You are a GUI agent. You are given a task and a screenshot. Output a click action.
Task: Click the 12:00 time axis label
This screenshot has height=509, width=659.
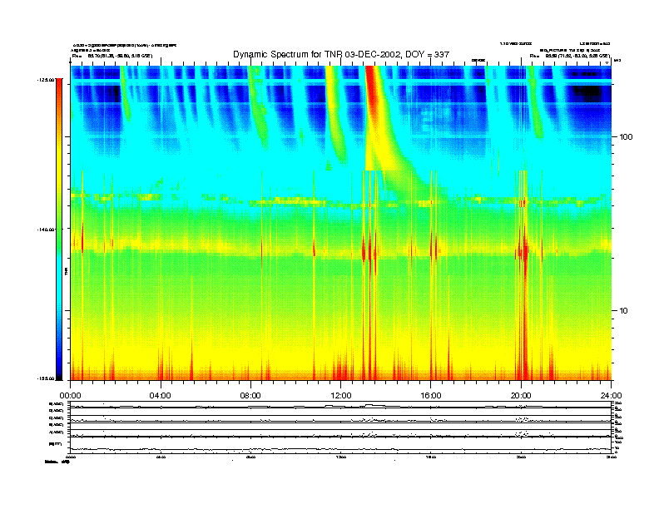coord(341,396)
